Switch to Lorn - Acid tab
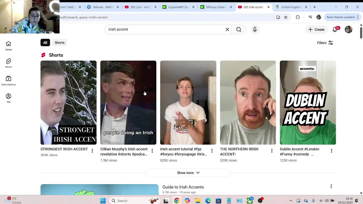Viewport: 363px width, 204px height. coord(140,7)
